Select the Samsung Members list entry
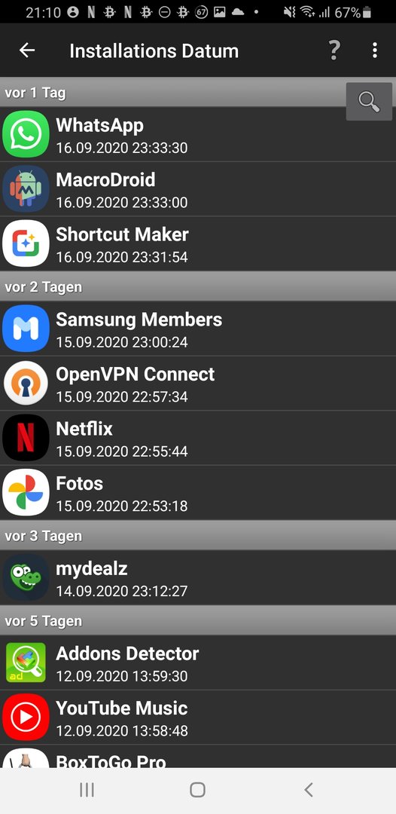 click(x=198, y=329)
